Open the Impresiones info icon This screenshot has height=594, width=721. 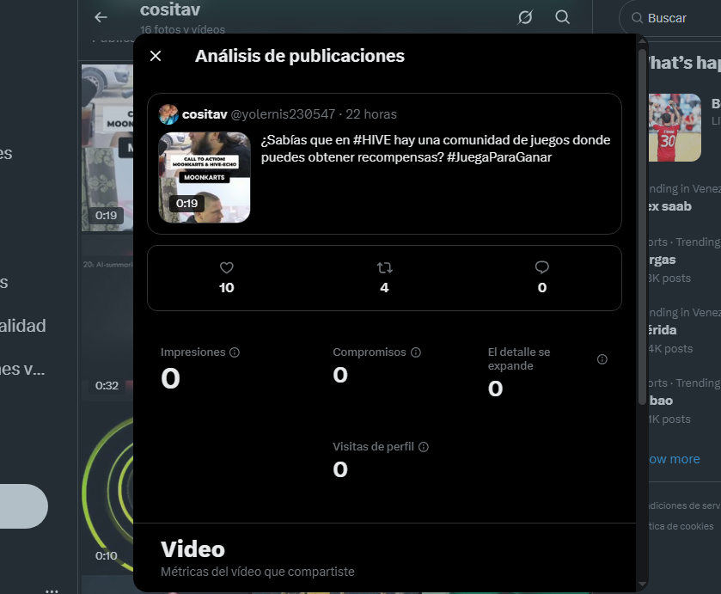pos(235,352)
